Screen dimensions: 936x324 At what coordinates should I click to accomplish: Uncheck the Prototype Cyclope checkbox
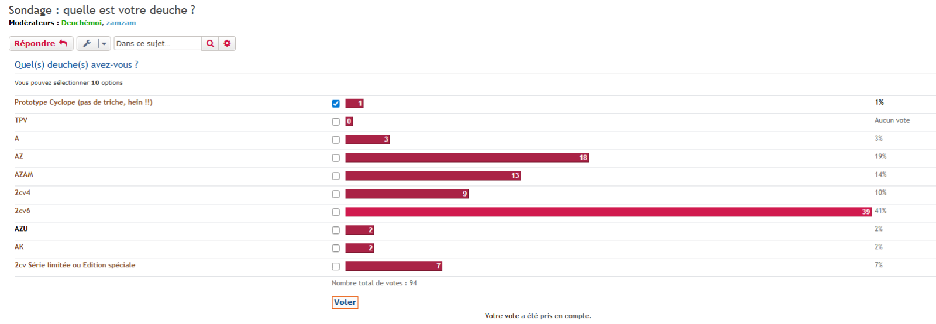[336, 104]
